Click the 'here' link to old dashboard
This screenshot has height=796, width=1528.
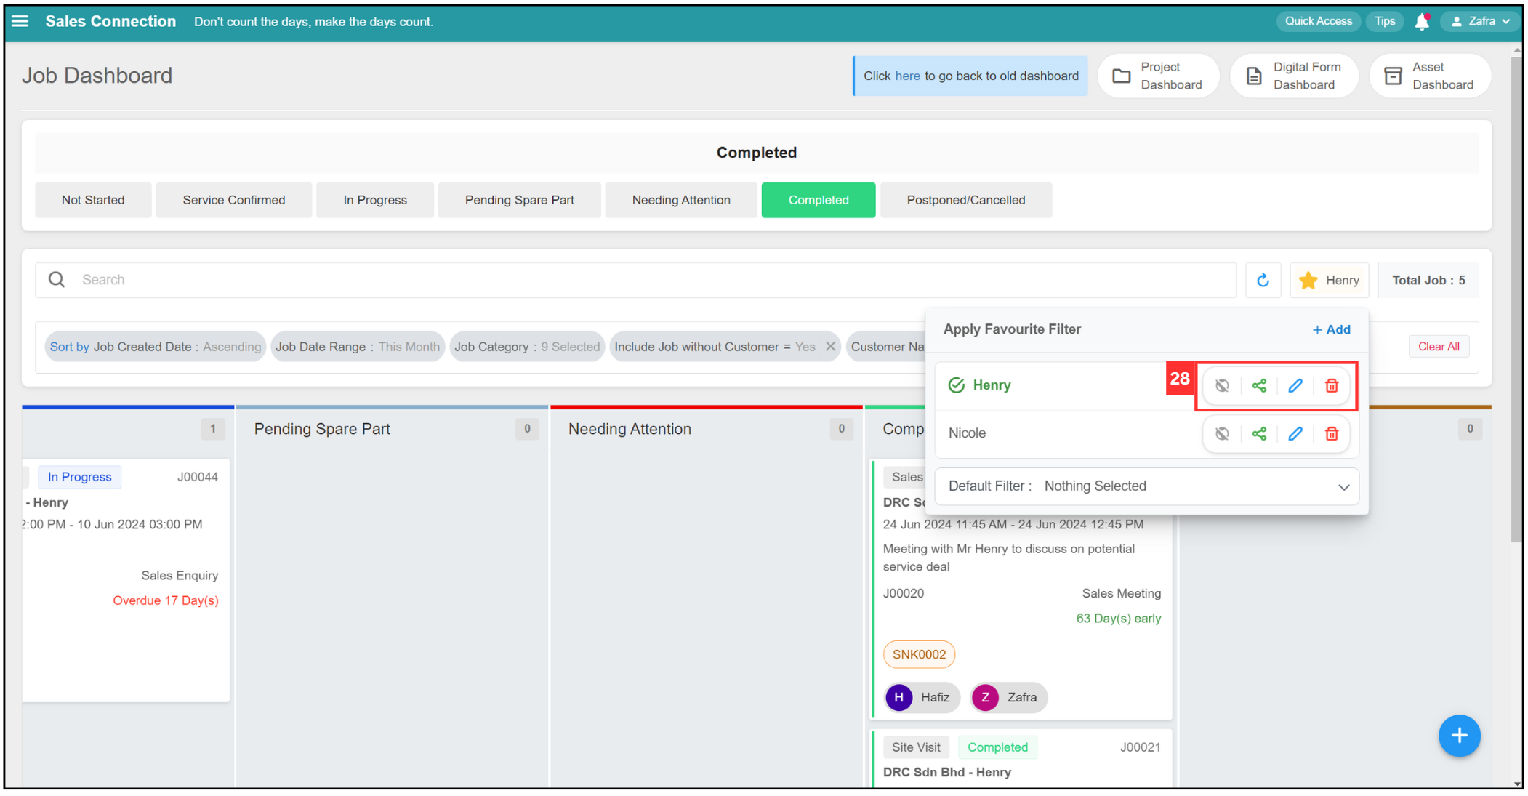[x=907, y=76]
